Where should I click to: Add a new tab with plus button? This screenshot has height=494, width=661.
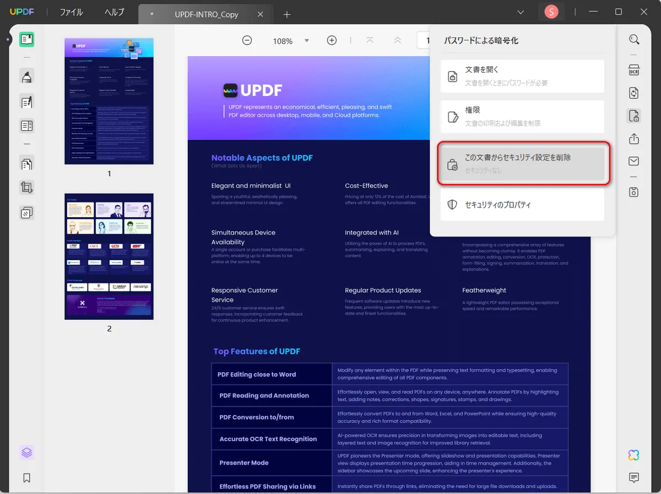[x=286, y=14]
